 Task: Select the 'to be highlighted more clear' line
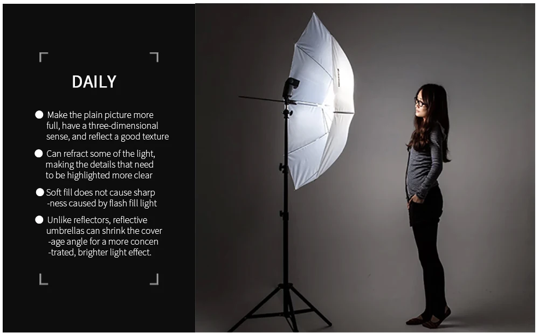click(99, 175)
